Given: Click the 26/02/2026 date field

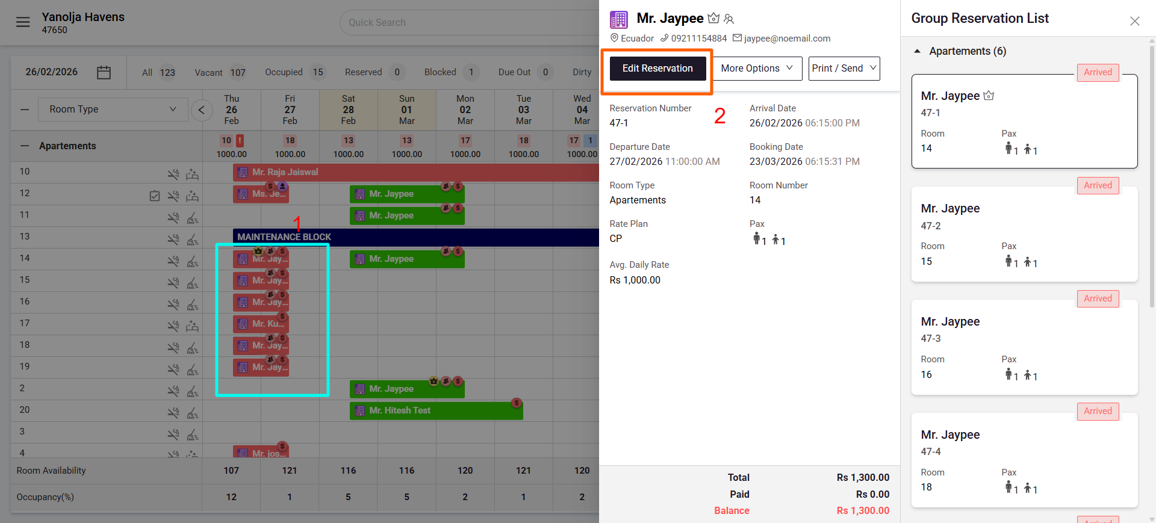Looking at the screenshot, I should coord(52,72).
